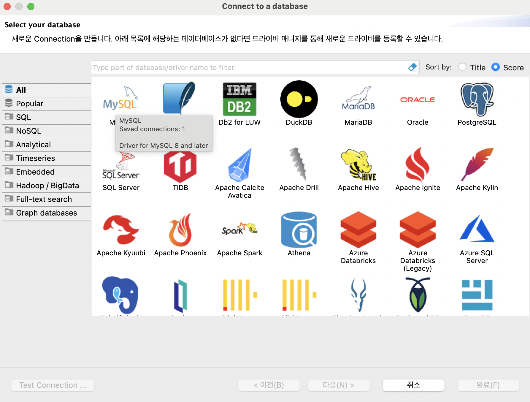Select the Apache Kyuubi fox icon
Screen dimensions: 530x402
click(x=121, y=229)
